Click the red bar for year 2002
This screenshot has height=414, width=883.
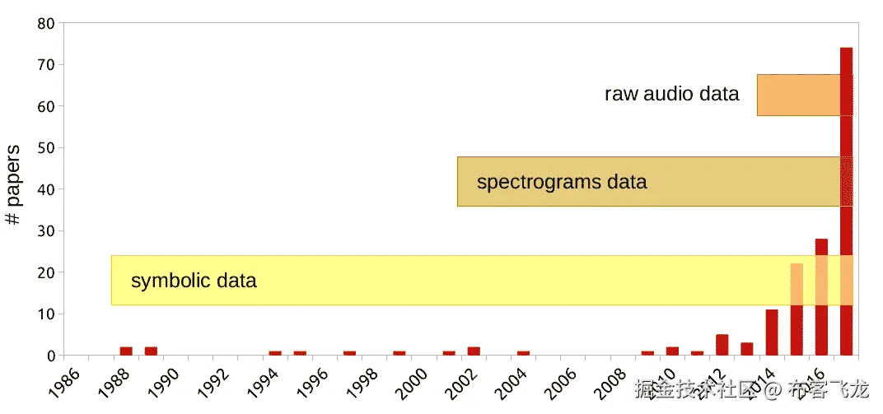474,351
